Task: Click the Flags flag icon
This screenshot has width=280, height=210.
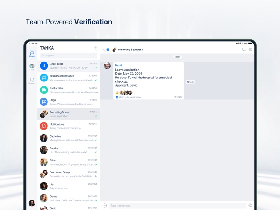Action: click(44, 102)
